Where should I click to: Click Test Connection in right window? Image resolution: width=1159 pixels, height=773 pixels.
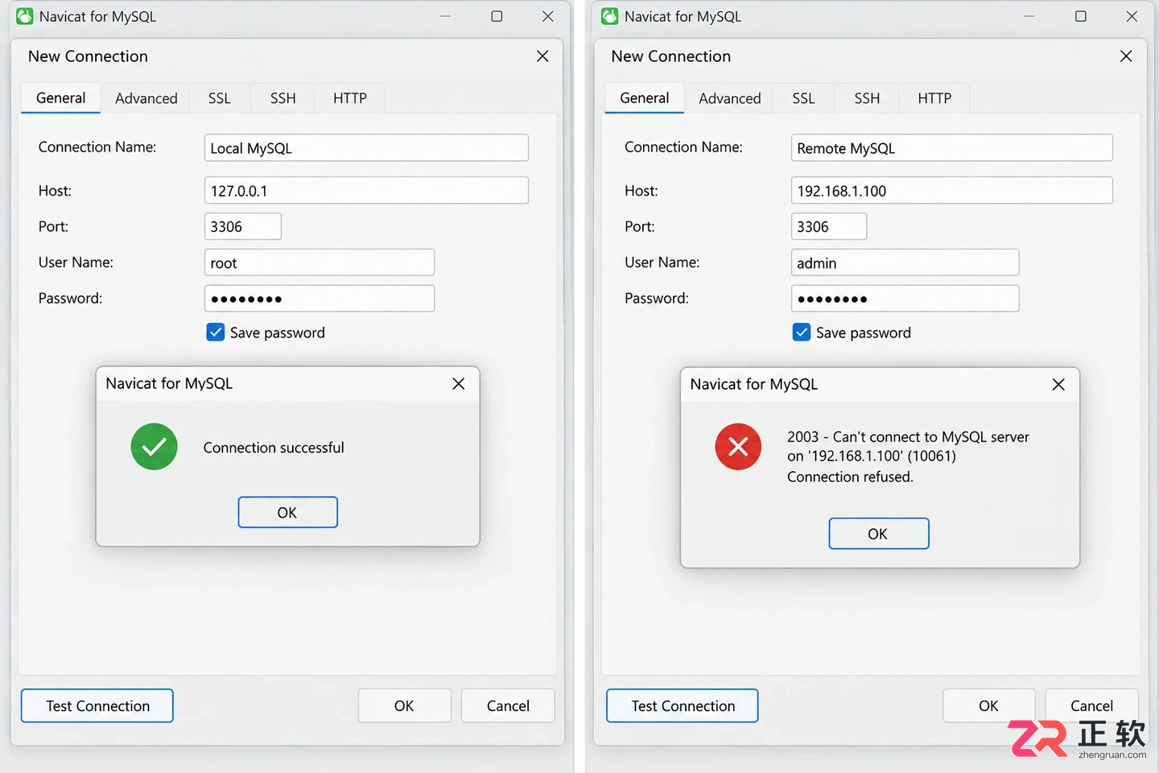(683, 706)
